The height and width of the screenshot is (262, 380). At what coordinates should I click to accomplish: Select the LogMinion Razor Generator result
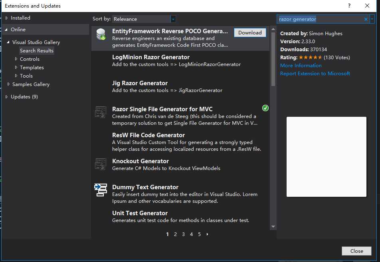coord(180,64)
